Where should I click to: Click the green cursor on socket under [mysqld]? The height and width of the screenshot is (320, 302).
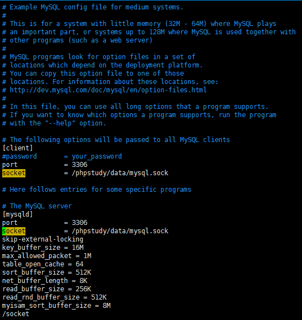[x=4, y=231]
